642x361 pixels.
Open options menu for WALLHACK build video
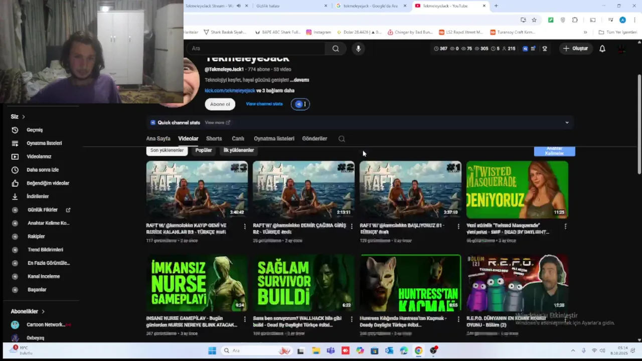(x=352, y=319)
